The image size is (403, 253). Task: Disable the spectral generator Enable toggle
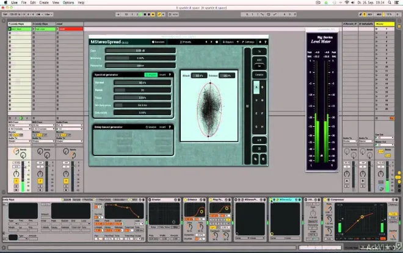(151, 74)
